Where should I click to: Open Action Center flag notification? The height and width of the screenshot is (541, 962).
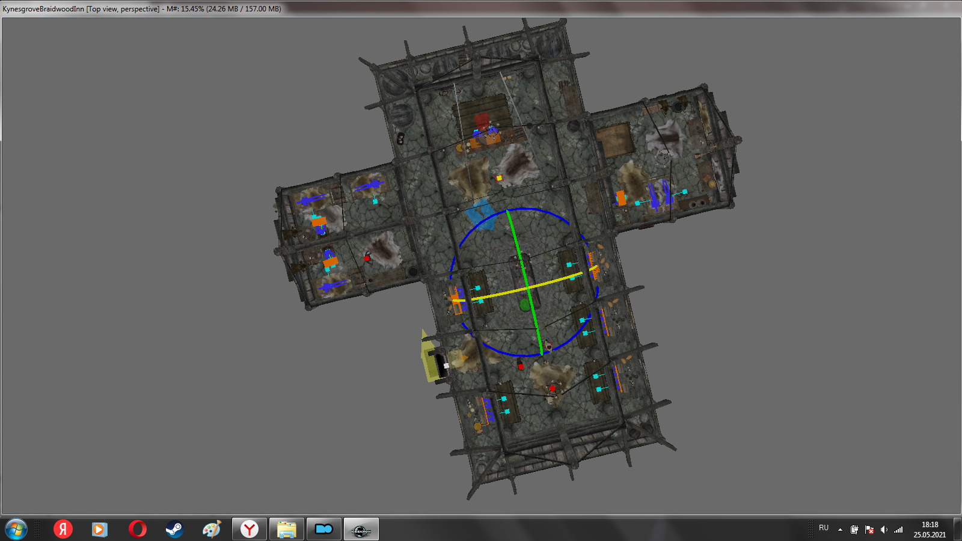(869, 530)
